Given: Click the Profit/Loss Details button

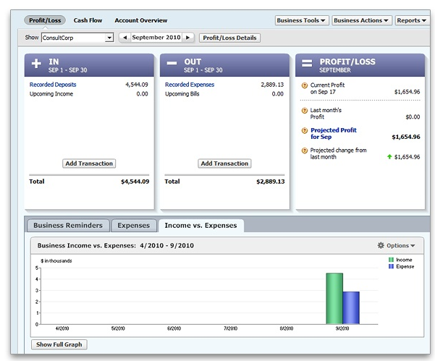Looking at the screenshot, I should 229,38.
